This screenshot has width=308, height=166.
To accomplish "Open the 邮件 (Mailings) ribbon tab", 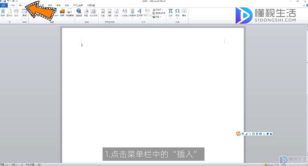I will [x=50, y=5].
